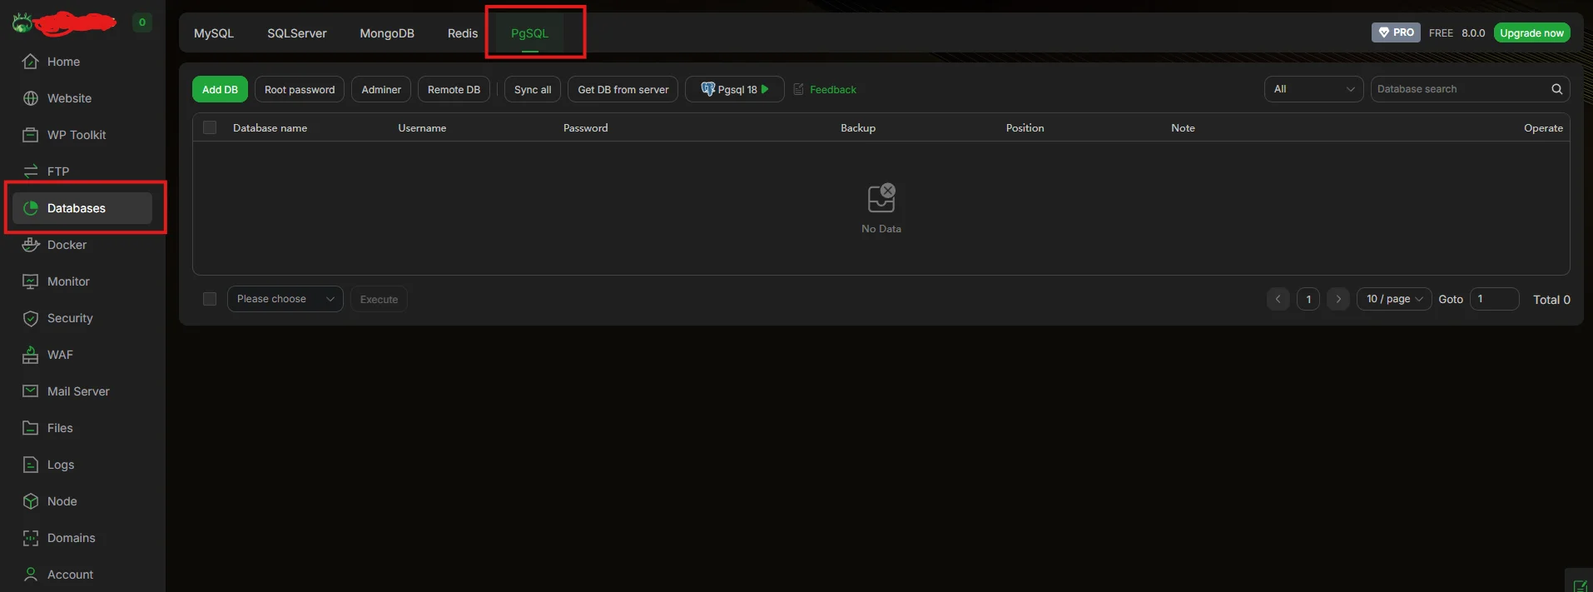Click the Monitor icon in sidebar

point(31,281)
